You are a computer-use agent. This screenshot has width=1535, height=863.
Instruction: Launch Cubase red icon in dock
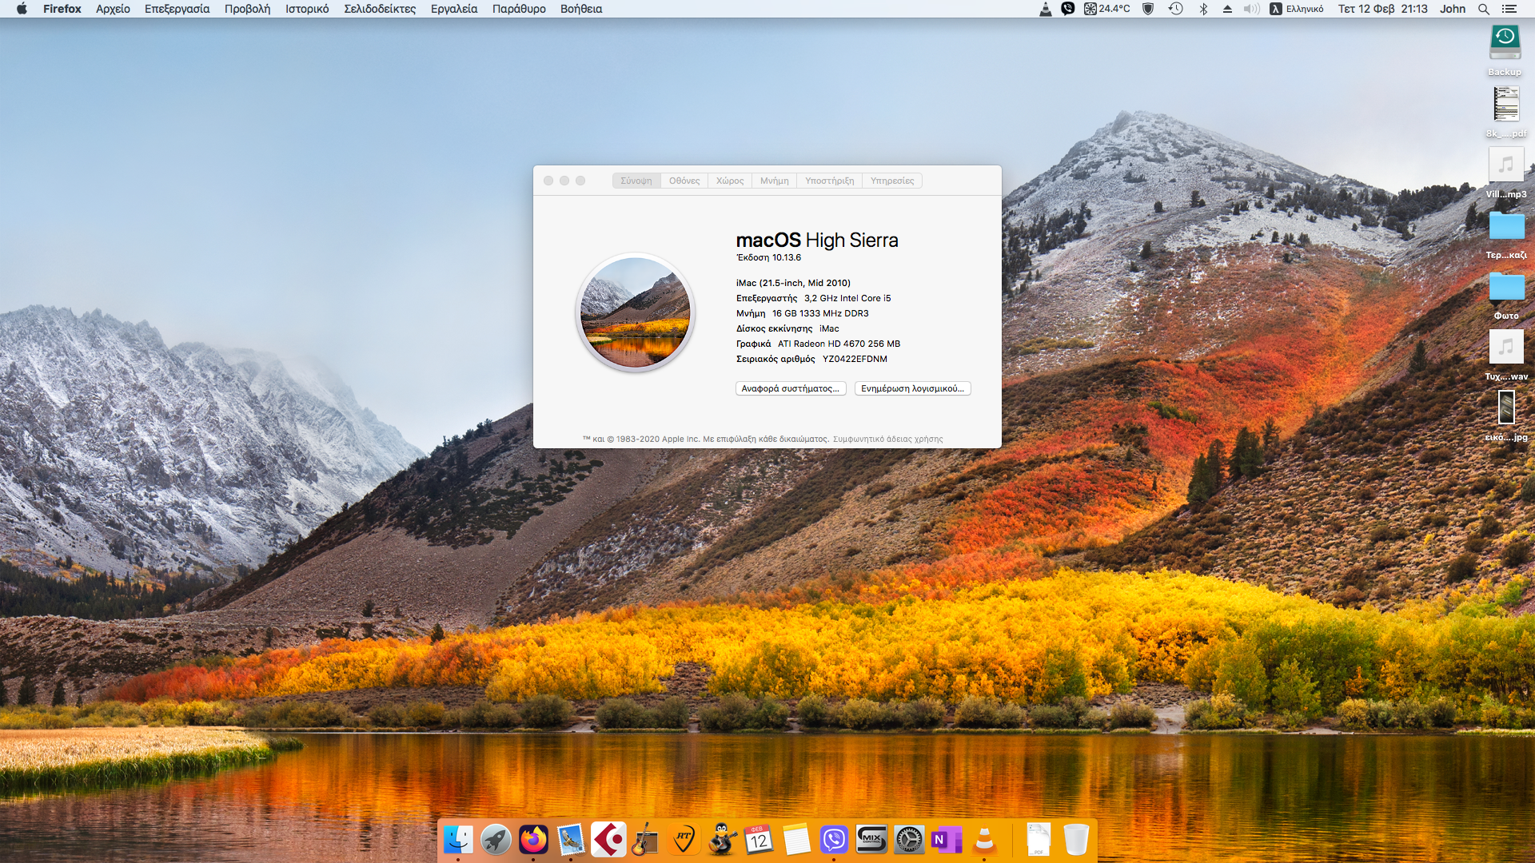608,840
